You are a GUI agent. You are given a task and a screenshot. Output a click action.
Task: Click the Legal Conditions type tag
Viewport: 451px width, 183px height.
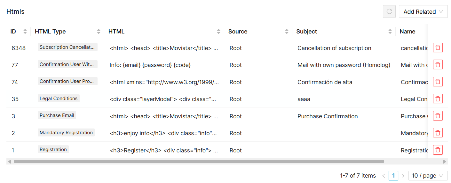pyautogui.click(x=59, y=99)
